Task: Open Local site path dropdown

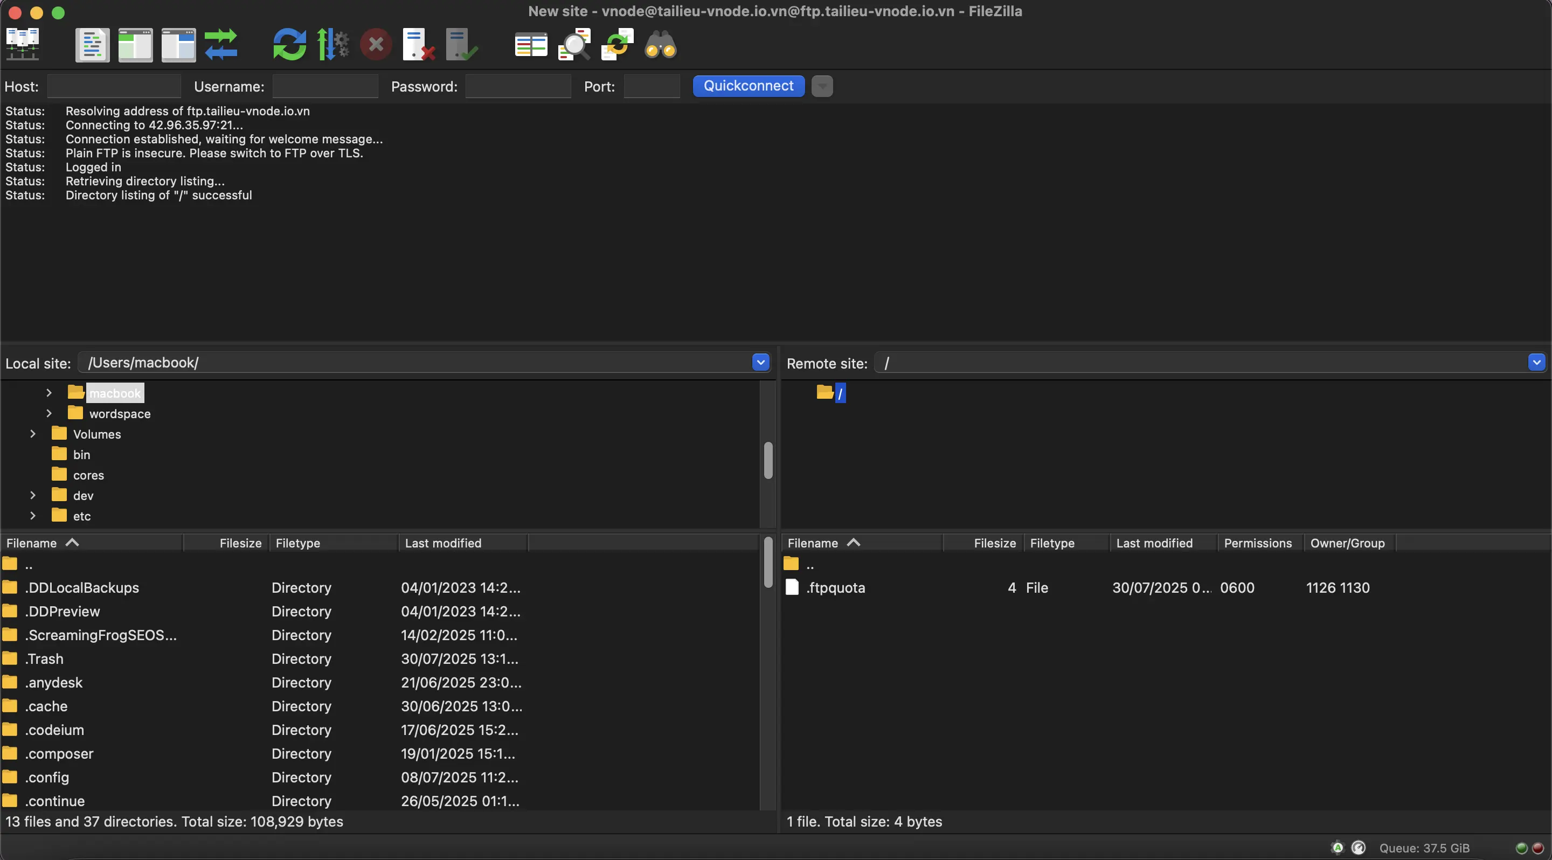Action: click(x=760, y=363)
